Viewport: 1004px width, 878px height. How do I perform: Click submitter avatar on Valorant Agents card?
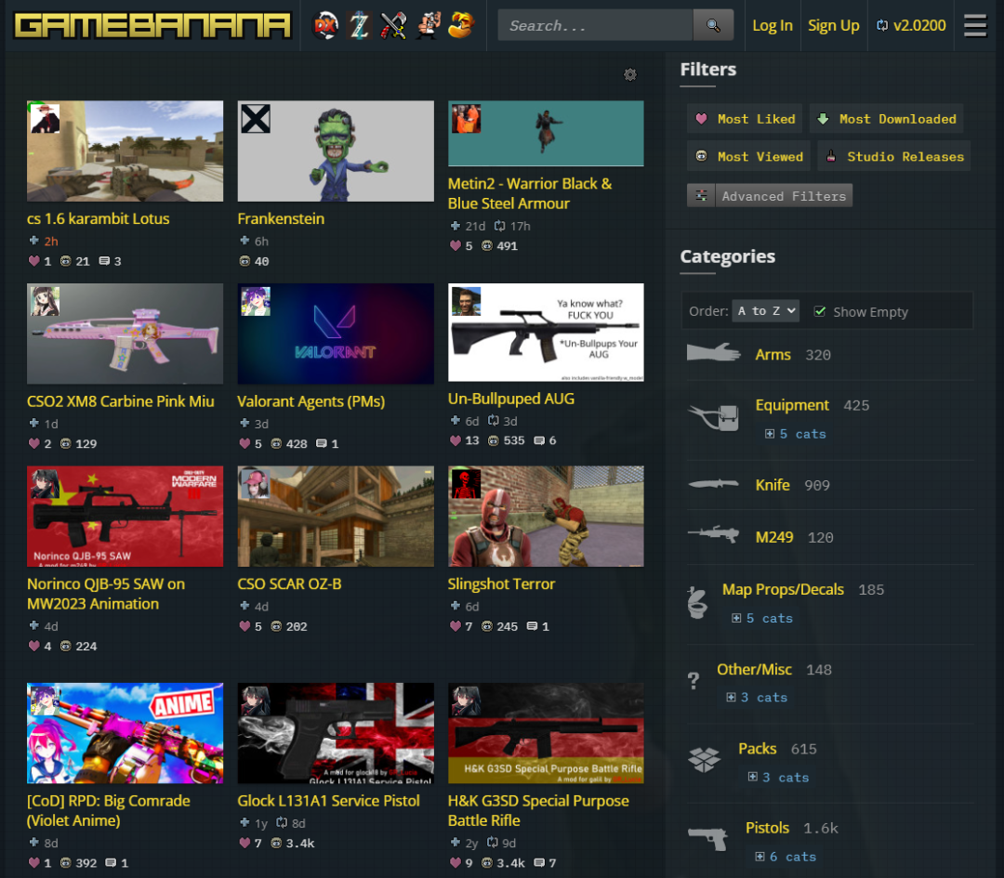point(256,301)
